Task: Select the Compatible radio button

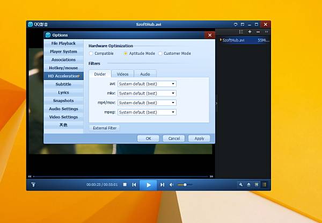Action: (x=91, y=53)
